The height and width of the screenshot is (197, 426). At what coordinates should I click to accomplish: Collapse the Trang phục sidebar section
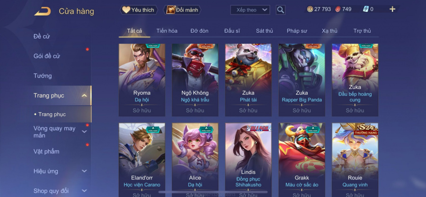pyautogui.click(x=85, y=95)
